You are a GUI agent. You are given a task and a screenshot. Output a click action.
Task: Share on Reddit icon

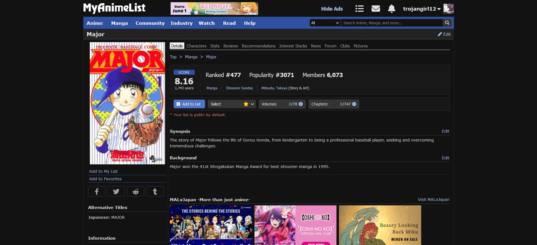pos(136,191)
